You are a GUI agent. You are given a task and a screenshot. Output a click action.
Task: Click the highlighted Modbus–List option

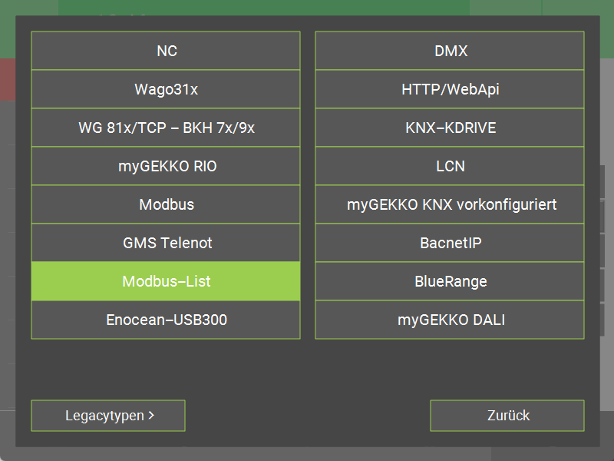tap(166, 281)
